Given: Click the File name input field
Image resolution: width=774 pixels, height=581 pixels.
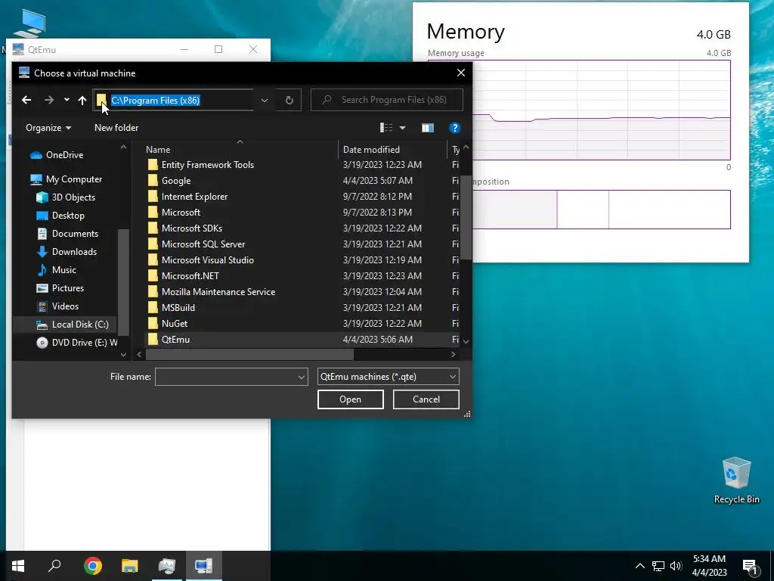Looking at the screenshot, I should [225, 377].
